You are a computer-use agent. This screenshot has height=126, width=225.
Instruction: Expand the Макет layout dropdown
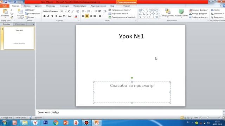(31, 10)
